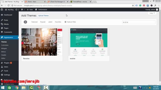161x90 pixels.
Task: Switch to the Popular filter tab
Action: pyautogui.click(x=43, y=22)
